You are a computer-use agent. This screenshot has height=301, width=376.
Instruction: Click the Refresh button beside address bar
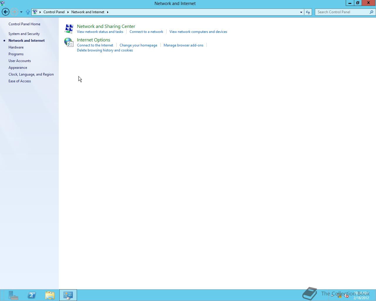[x=308, y=12]
